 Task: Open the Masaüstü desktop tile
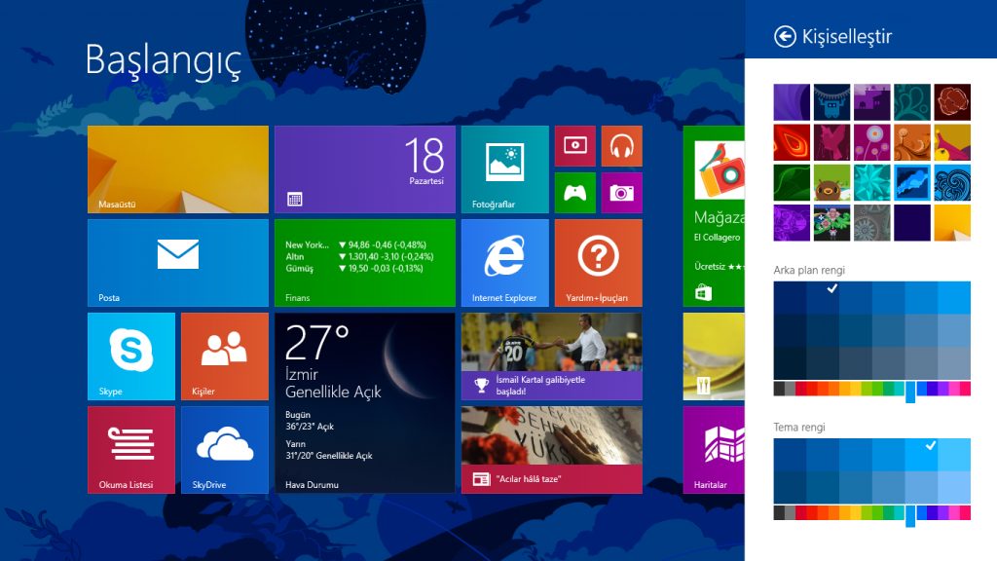pos(178,169)
